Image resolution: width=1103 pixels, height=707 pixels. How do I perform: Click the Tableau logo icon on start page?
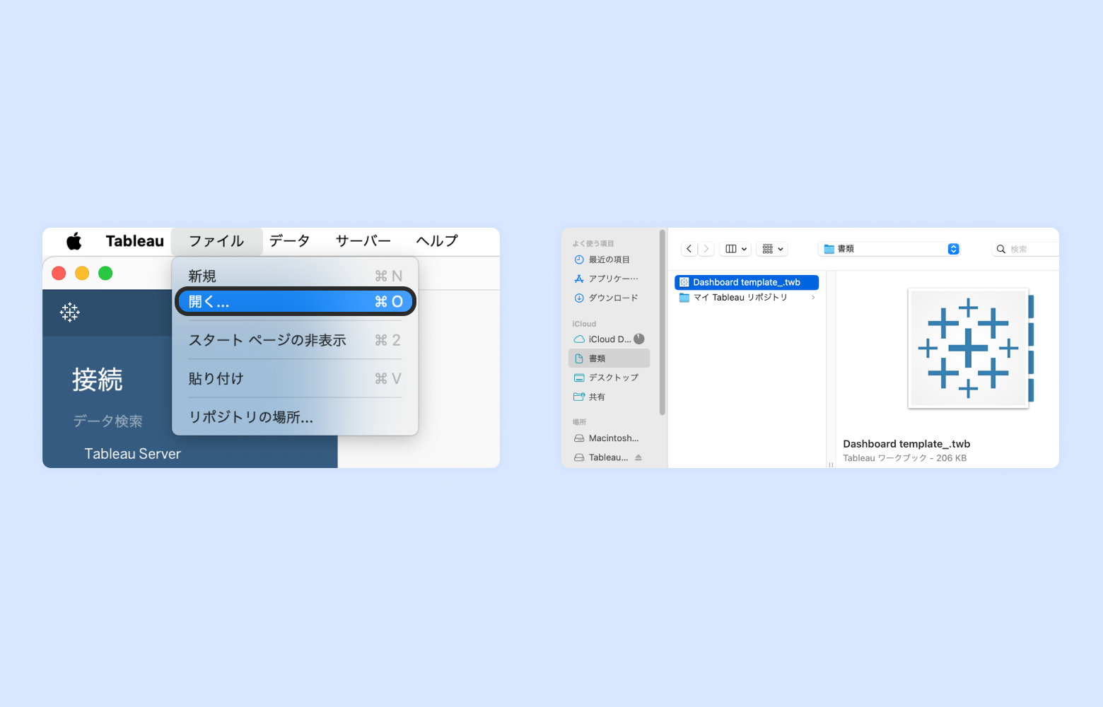click(x=70, y=312)
